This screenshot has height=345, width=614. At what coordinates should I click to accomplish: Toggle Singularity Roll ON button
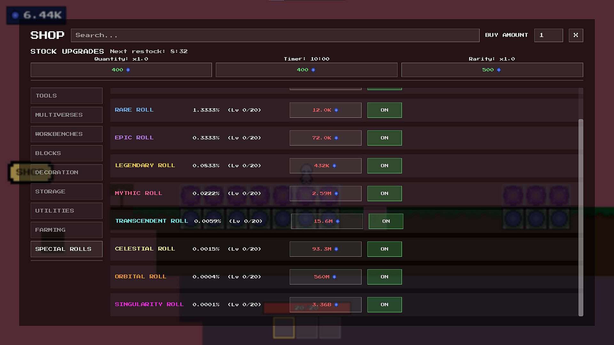click(384, 304)
